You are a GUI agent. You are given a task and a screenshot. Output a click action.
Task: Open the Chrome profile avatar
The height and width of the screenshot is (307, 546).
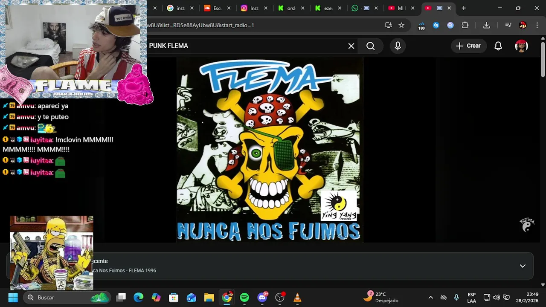click(523, 25)
